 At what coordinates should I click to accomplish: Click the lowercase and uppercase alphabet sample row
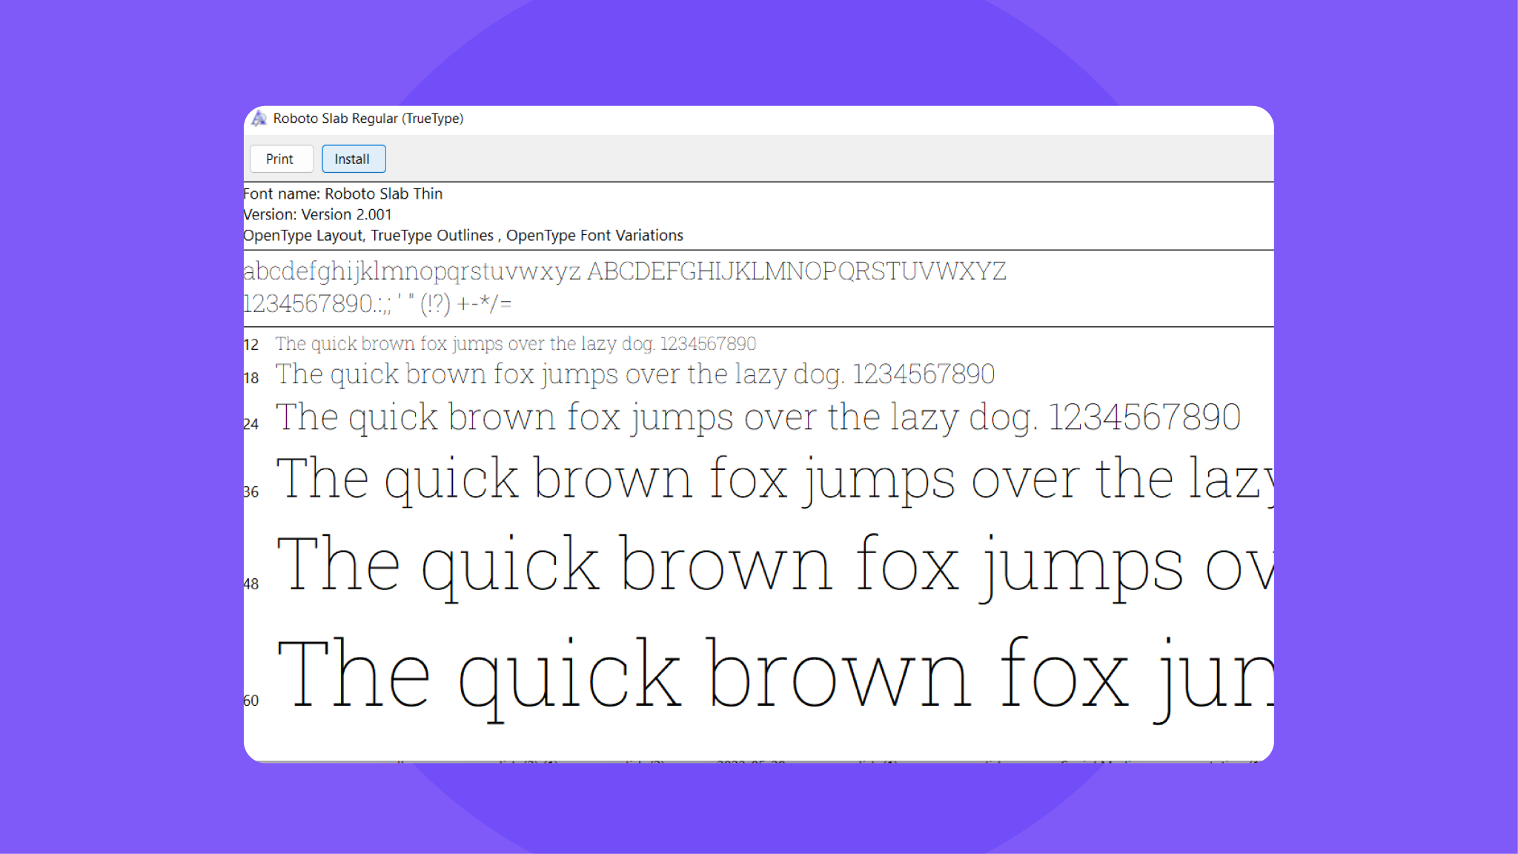tap(625, 271)
